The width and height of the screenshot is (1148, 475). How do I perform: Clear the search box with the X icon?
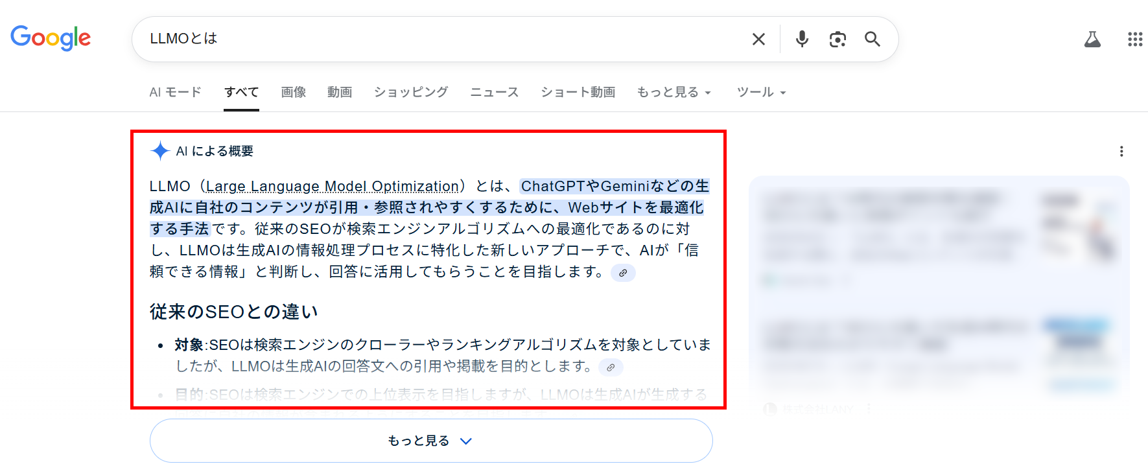[758, 40]
